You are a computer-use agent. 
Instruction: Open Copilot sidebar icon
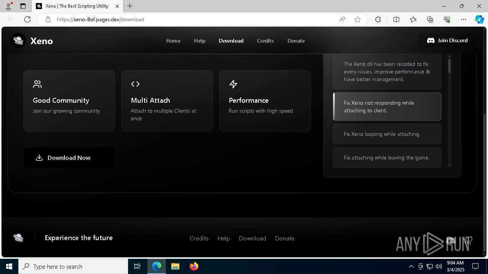[x=479, y=19]
